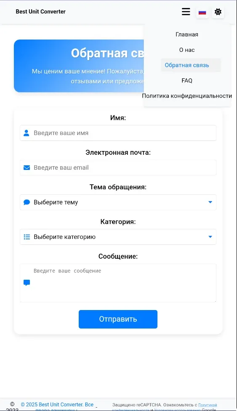Click the comment icon in message area
The height and width of the screenshot is (411, 237).
pos(27,283)
